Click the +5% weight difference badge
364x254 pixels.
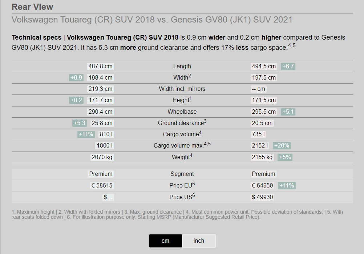pos(285,157)
